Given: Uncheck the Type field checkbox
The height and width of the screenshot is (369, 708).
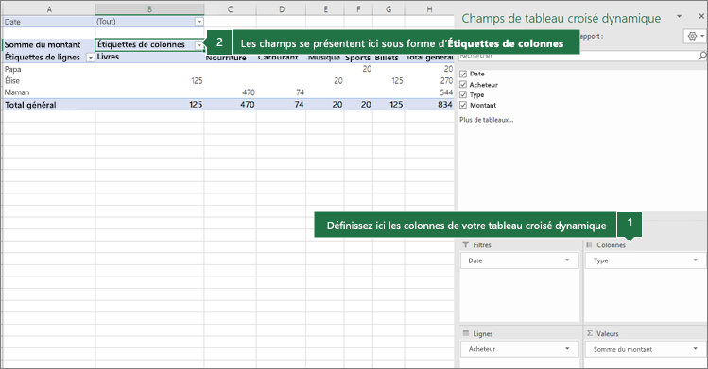Looking at the screenshot, I should click(x=463, y=95).
